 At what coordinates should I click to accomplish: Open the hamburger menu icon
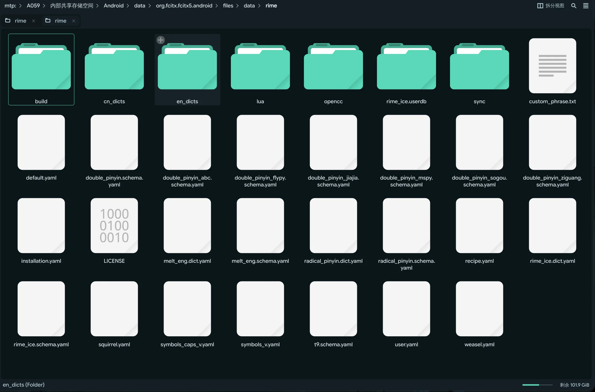[x=586, y=6]
